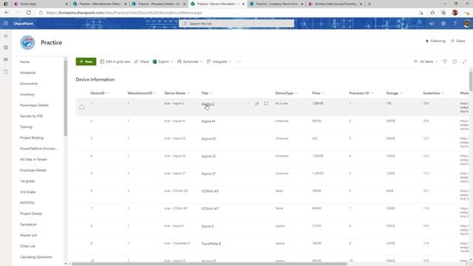Click the share icon on Aspire U row
Screen dimensions: 473x266
click(x=257, y=103)
